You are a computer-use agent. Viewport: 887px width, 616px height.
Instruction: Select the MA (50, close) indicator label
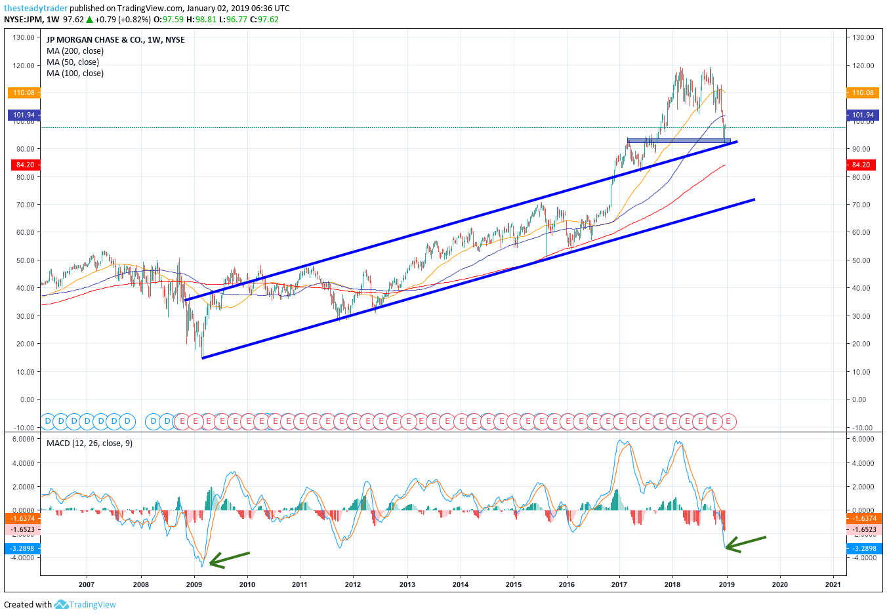73,62
